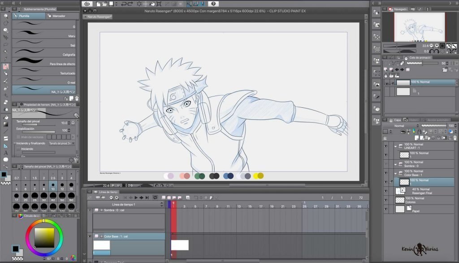The width and height of the screenshot is (459, 263).
Task: Toggle visibility of Sombra folder layer
Action: click(386, 164)
